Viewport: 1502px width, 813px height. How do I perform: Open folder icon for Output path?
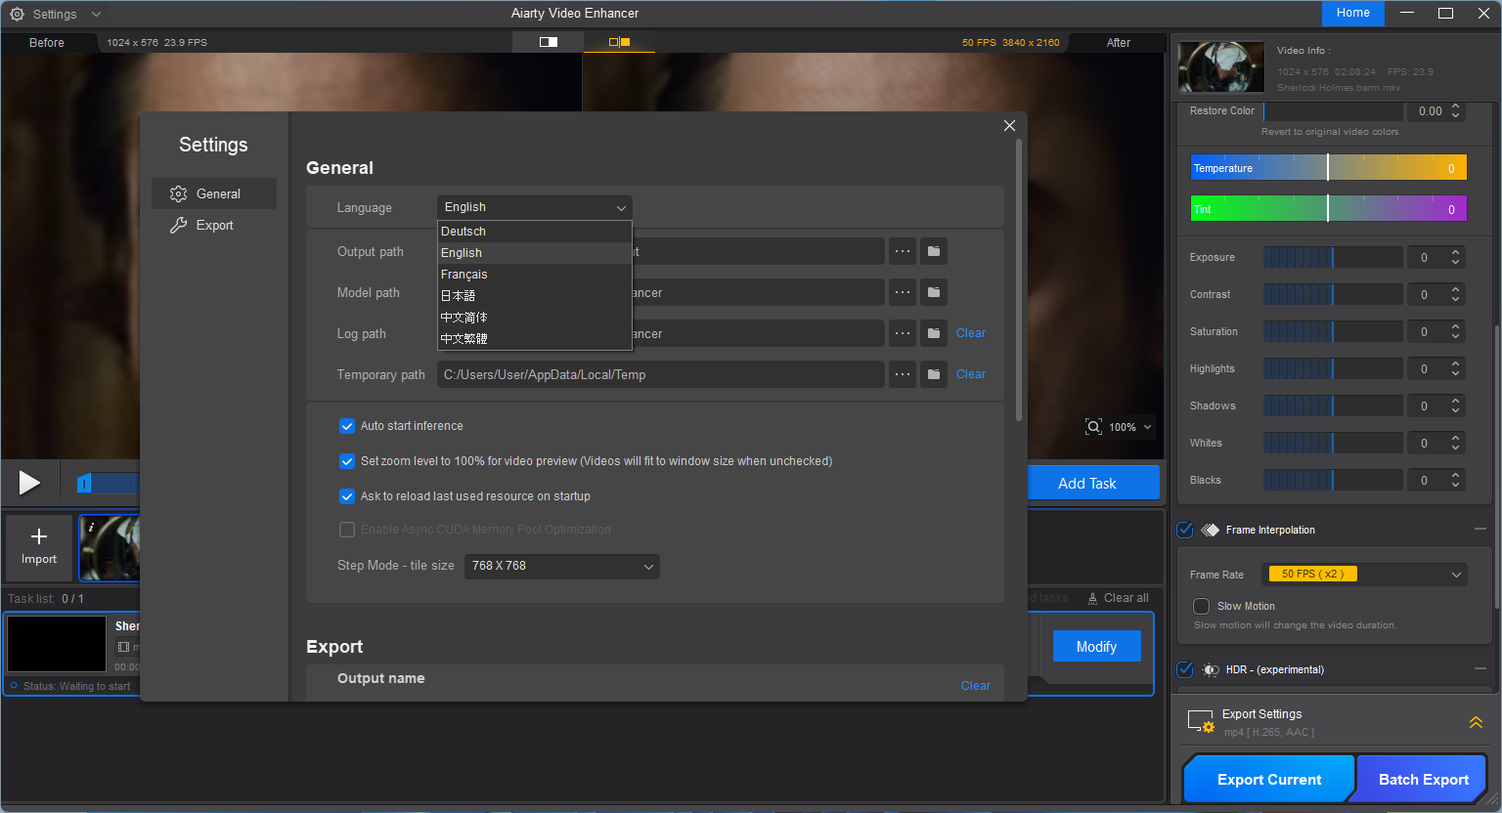click(934, 251)
